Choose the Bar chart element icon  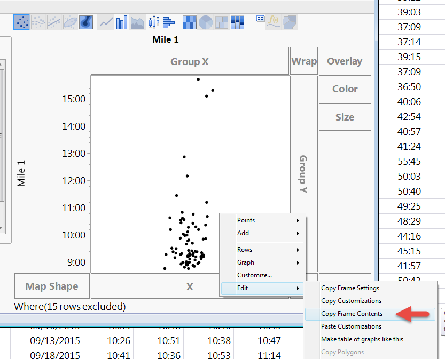(121, 22)
